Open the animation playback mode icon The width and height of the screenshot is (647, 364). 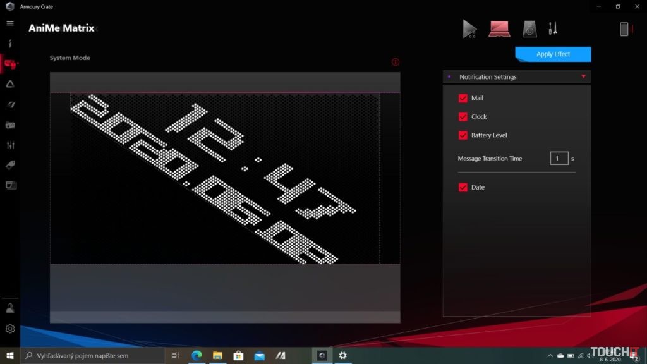tap(469, 28)
